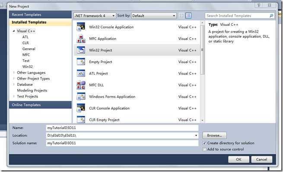Select the MFC DLL row text

[x=96, y=85]
